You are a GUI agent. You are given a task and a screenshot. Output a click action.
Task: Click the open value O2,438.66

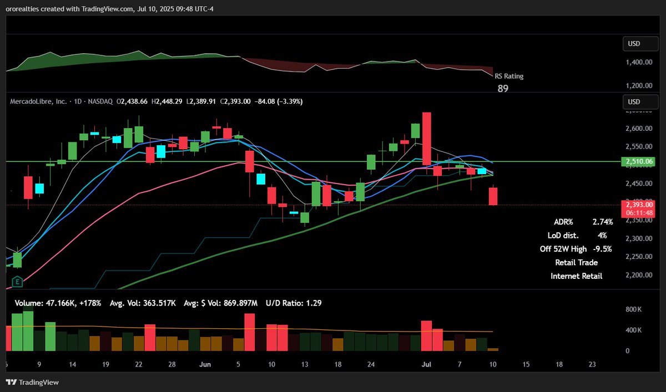[x=132, y=101]
